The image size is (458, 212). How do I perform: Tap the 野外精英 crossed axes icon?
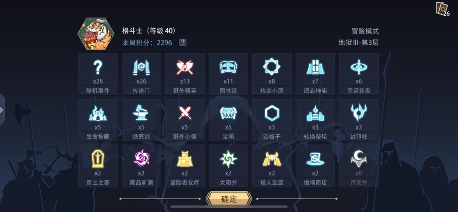(184, 68)
